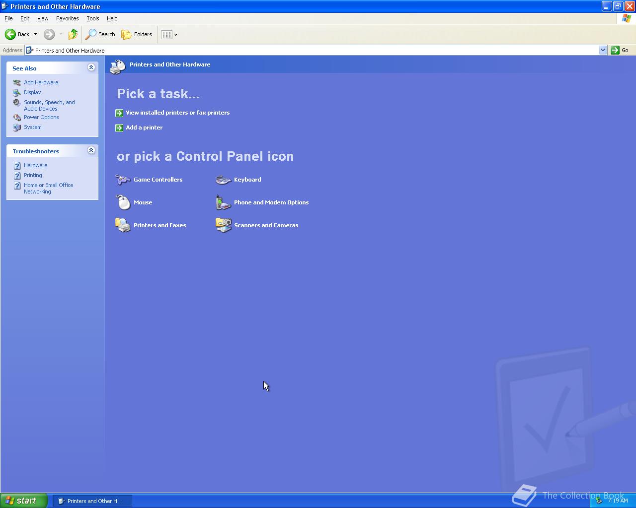Click the green arrow beside Add a printer
Image resolution: width=636 pixels, height=508 pixels.
click(119, 128)
